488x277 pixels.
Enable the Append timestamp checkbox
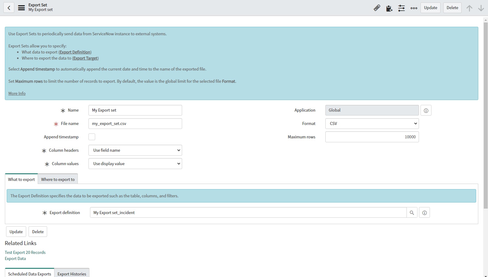click(x=92, y=137)
